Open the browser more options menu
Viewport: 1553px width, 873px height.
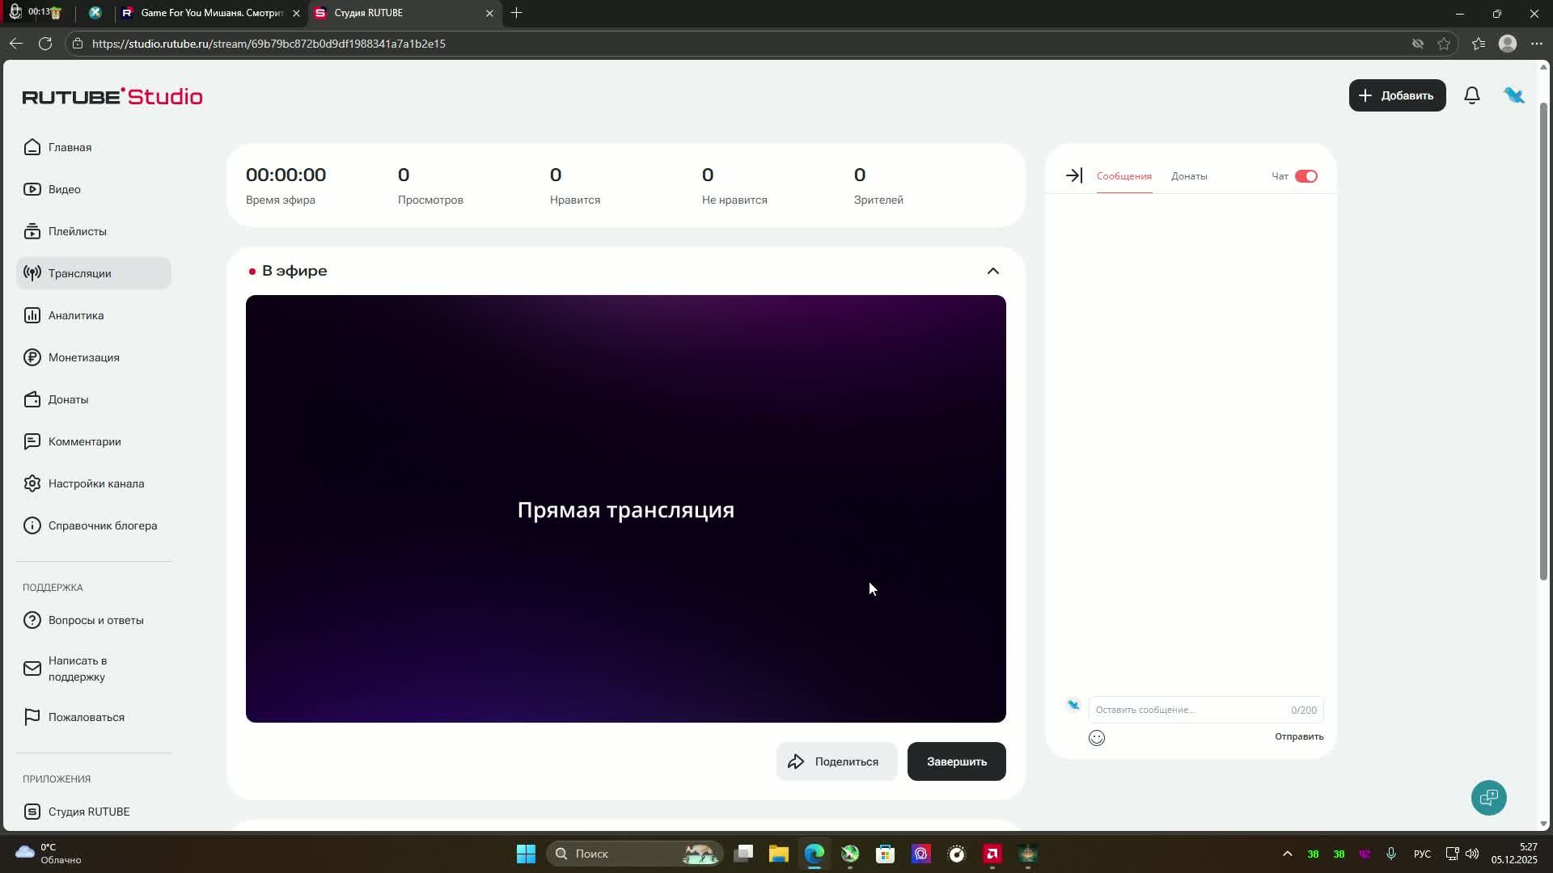coord(1538,43)
